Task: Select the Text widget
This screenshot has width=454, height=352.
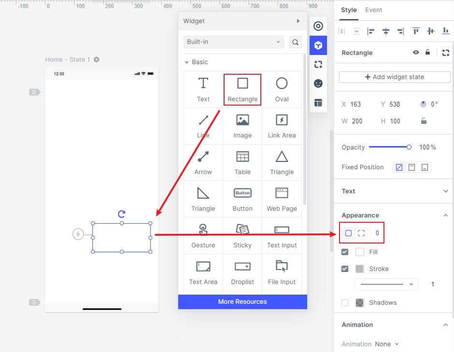Action: (x=203, y=90)
